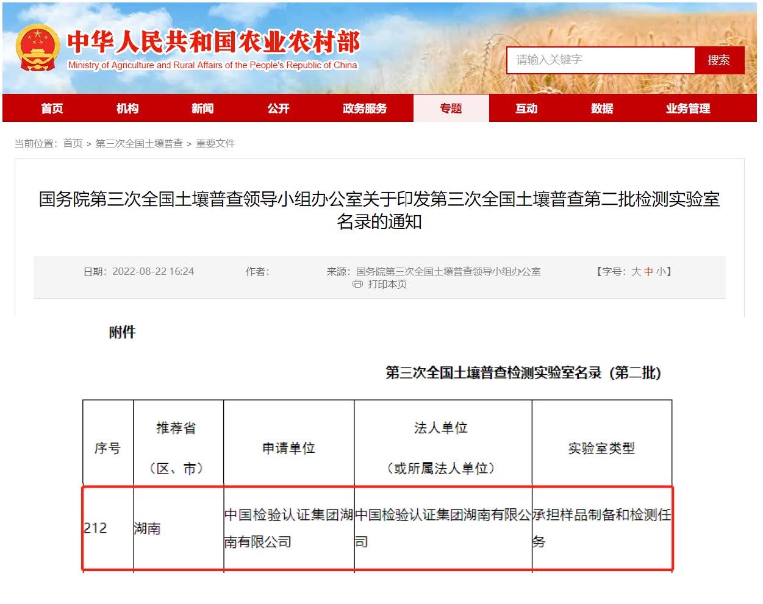
Task: Open 重要文件 breadcrumb link
Action: pyautogui.click(x=215, y=143)
